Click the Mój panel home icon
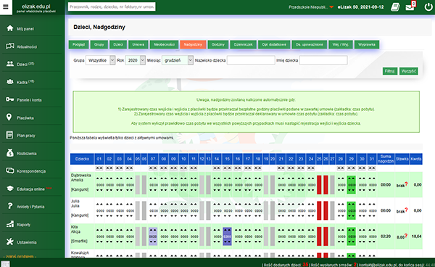 pyautogui.click(x=9, y=28)
